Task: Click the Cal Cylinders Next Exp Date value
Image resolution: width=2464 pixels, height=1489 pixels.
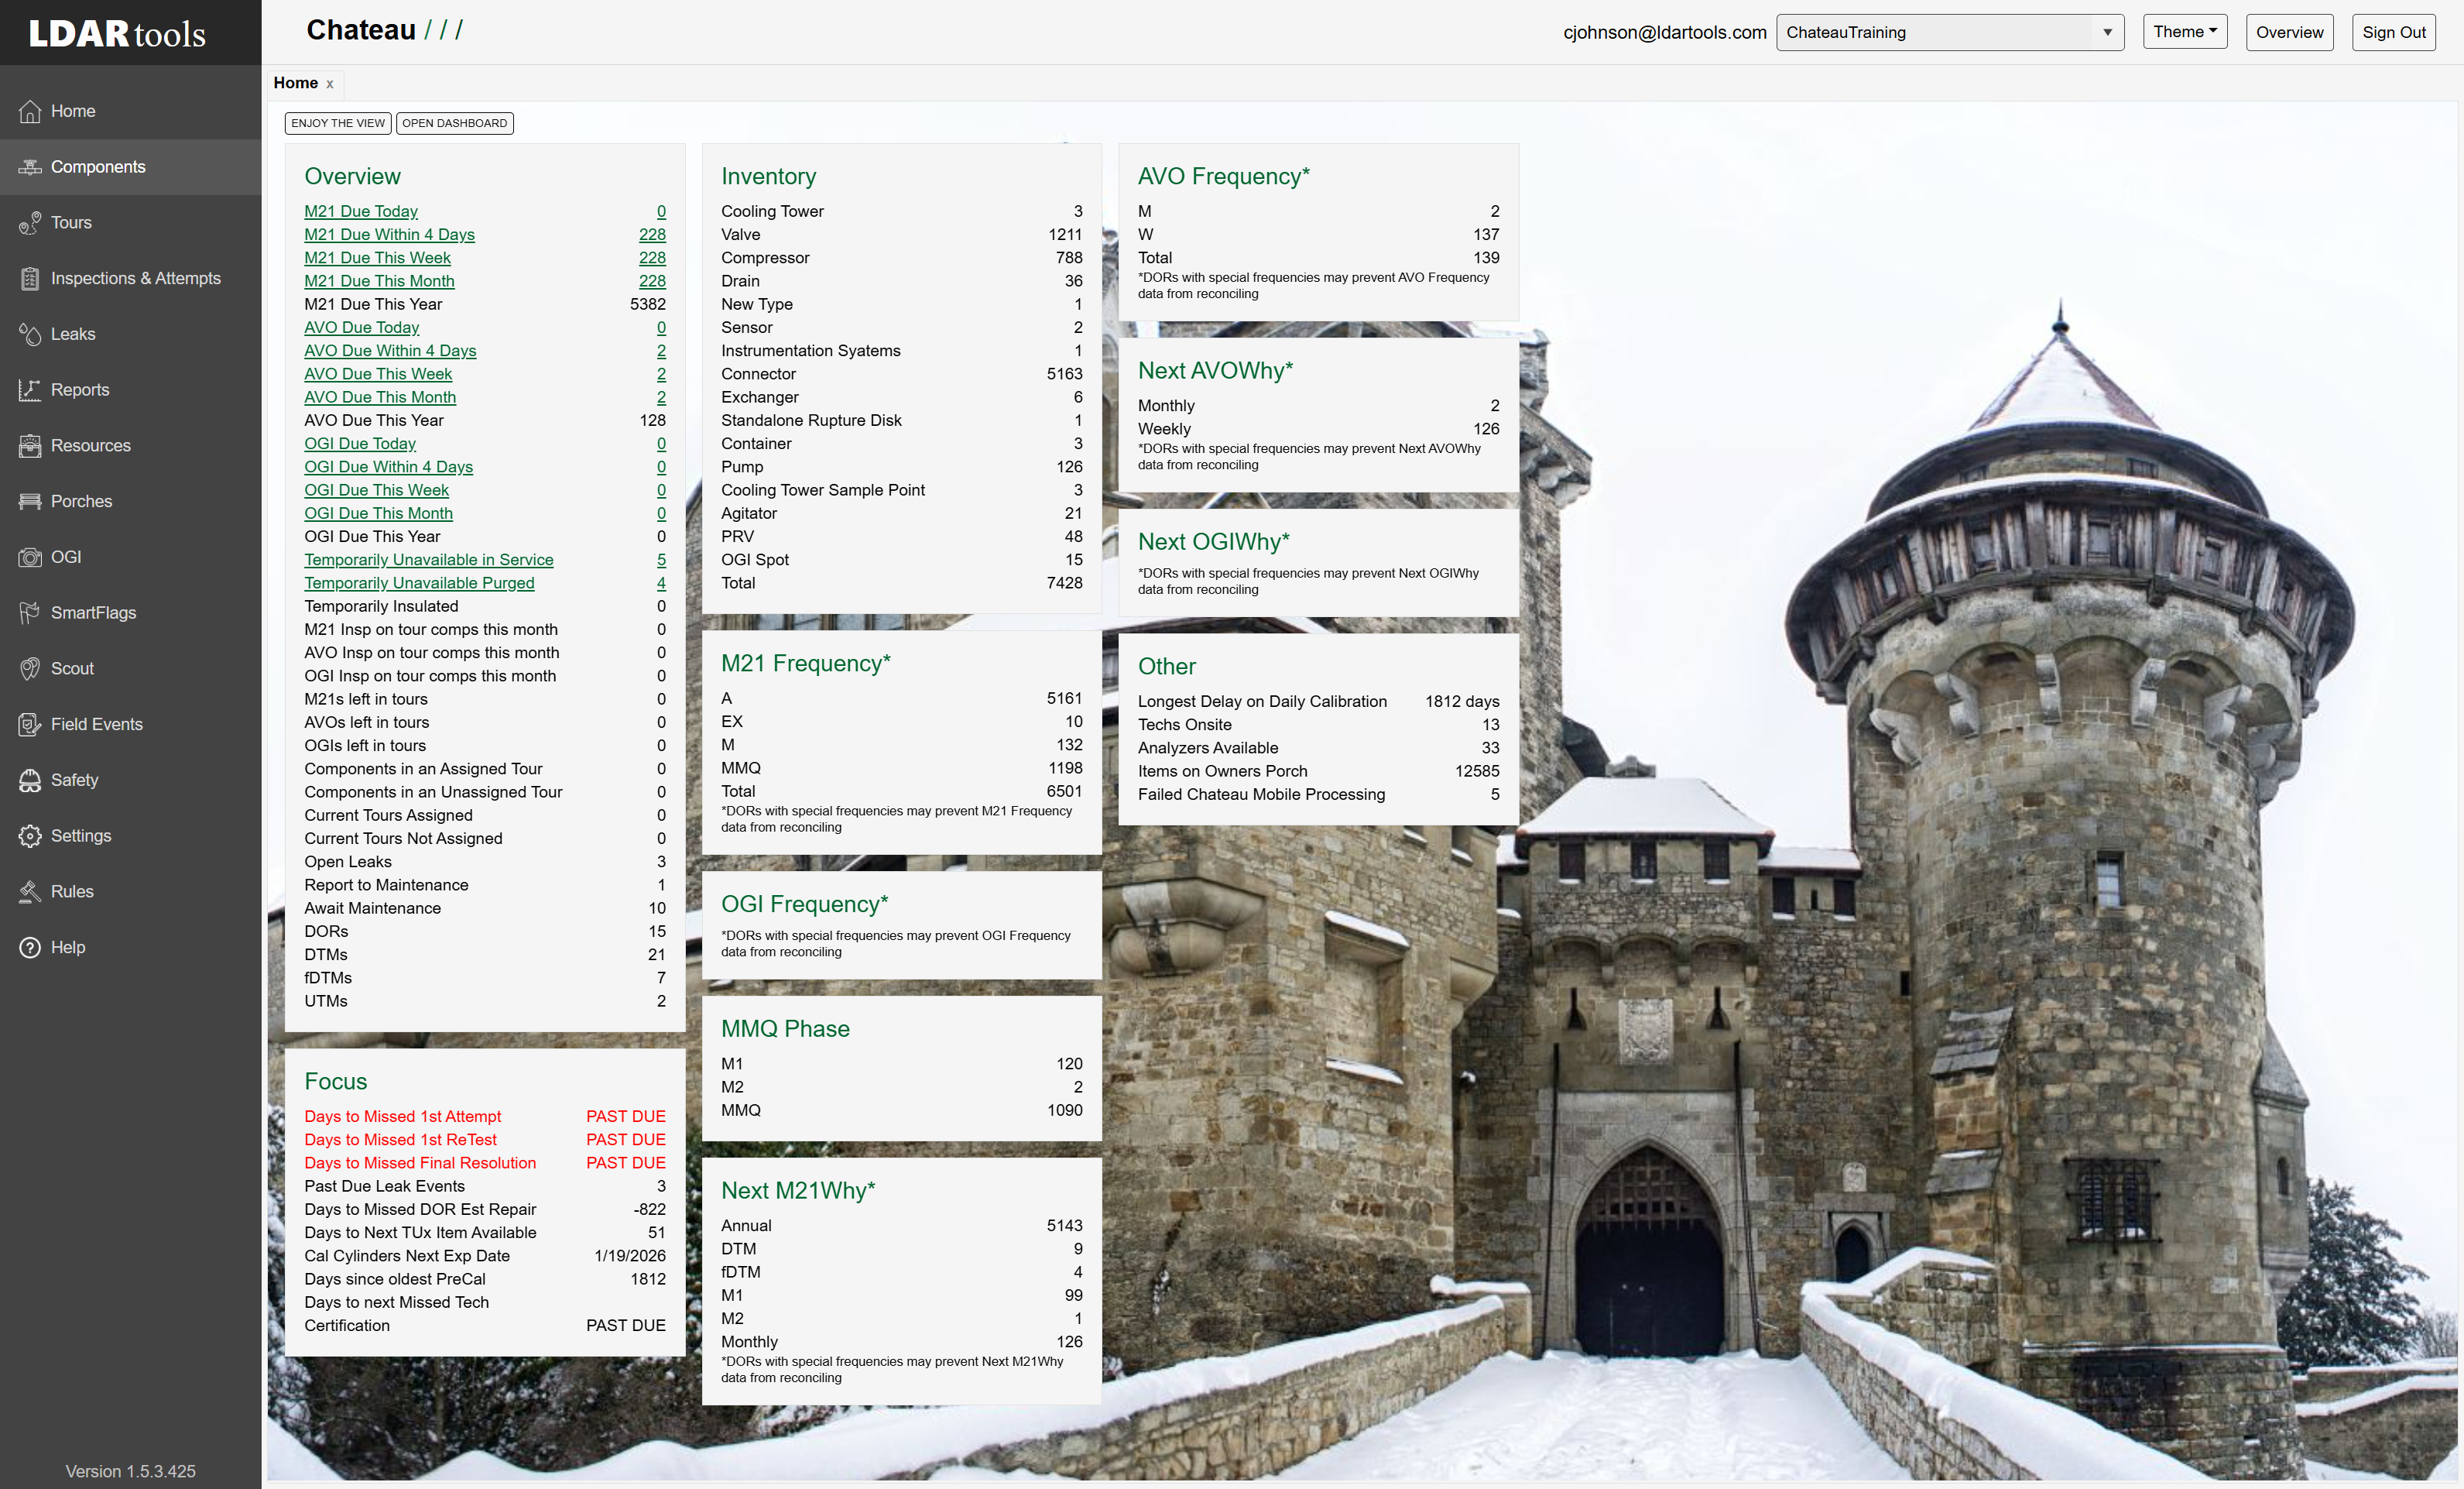Action: click(629, 1256)
